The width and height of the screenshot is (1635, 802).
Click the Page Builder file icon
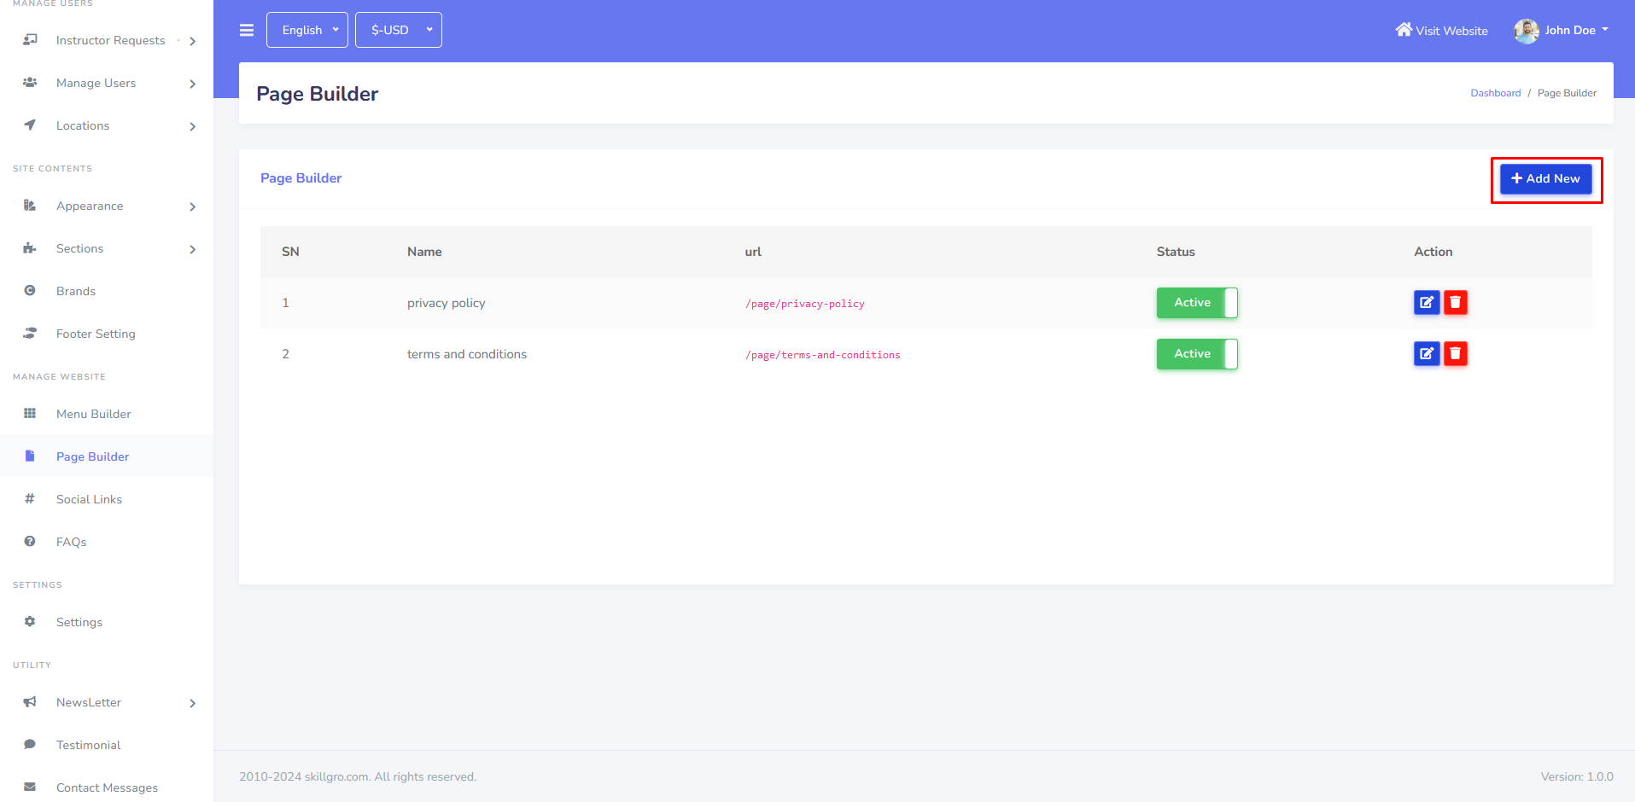pos(30,456)
